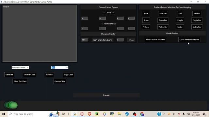Open the Chrome taskbar icon

pos(142,114)
